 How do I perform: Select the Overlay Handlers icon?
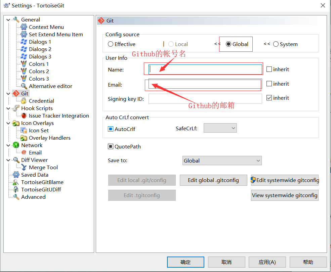pos(24,138)
